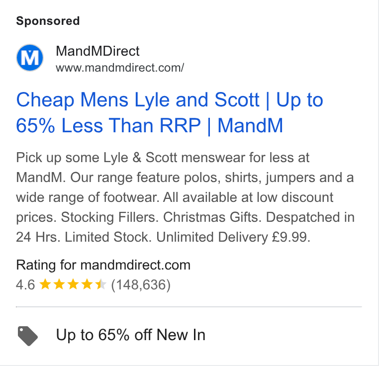Click the Christmas Gifts phrase in the description
The image size is (379, 366).
[x=212, y=217]
